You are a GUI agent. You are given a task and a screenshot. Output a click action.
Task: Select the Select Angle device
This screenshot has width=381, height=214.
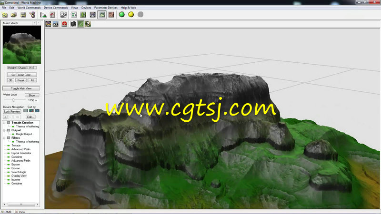(x=19, y=172)
